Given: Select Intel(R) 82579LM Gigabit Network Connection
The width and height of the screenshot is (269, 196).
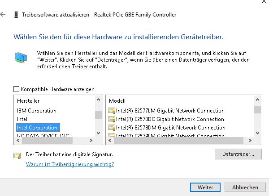Looking at the screenshot, I should [170, 135].
